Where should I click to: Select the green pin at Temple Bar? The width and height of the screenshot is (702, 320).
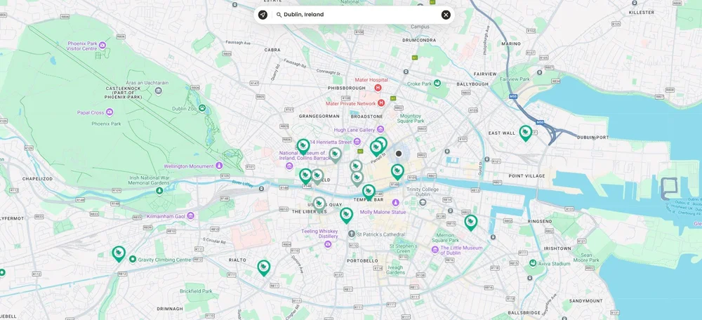[x=369, y=192]
